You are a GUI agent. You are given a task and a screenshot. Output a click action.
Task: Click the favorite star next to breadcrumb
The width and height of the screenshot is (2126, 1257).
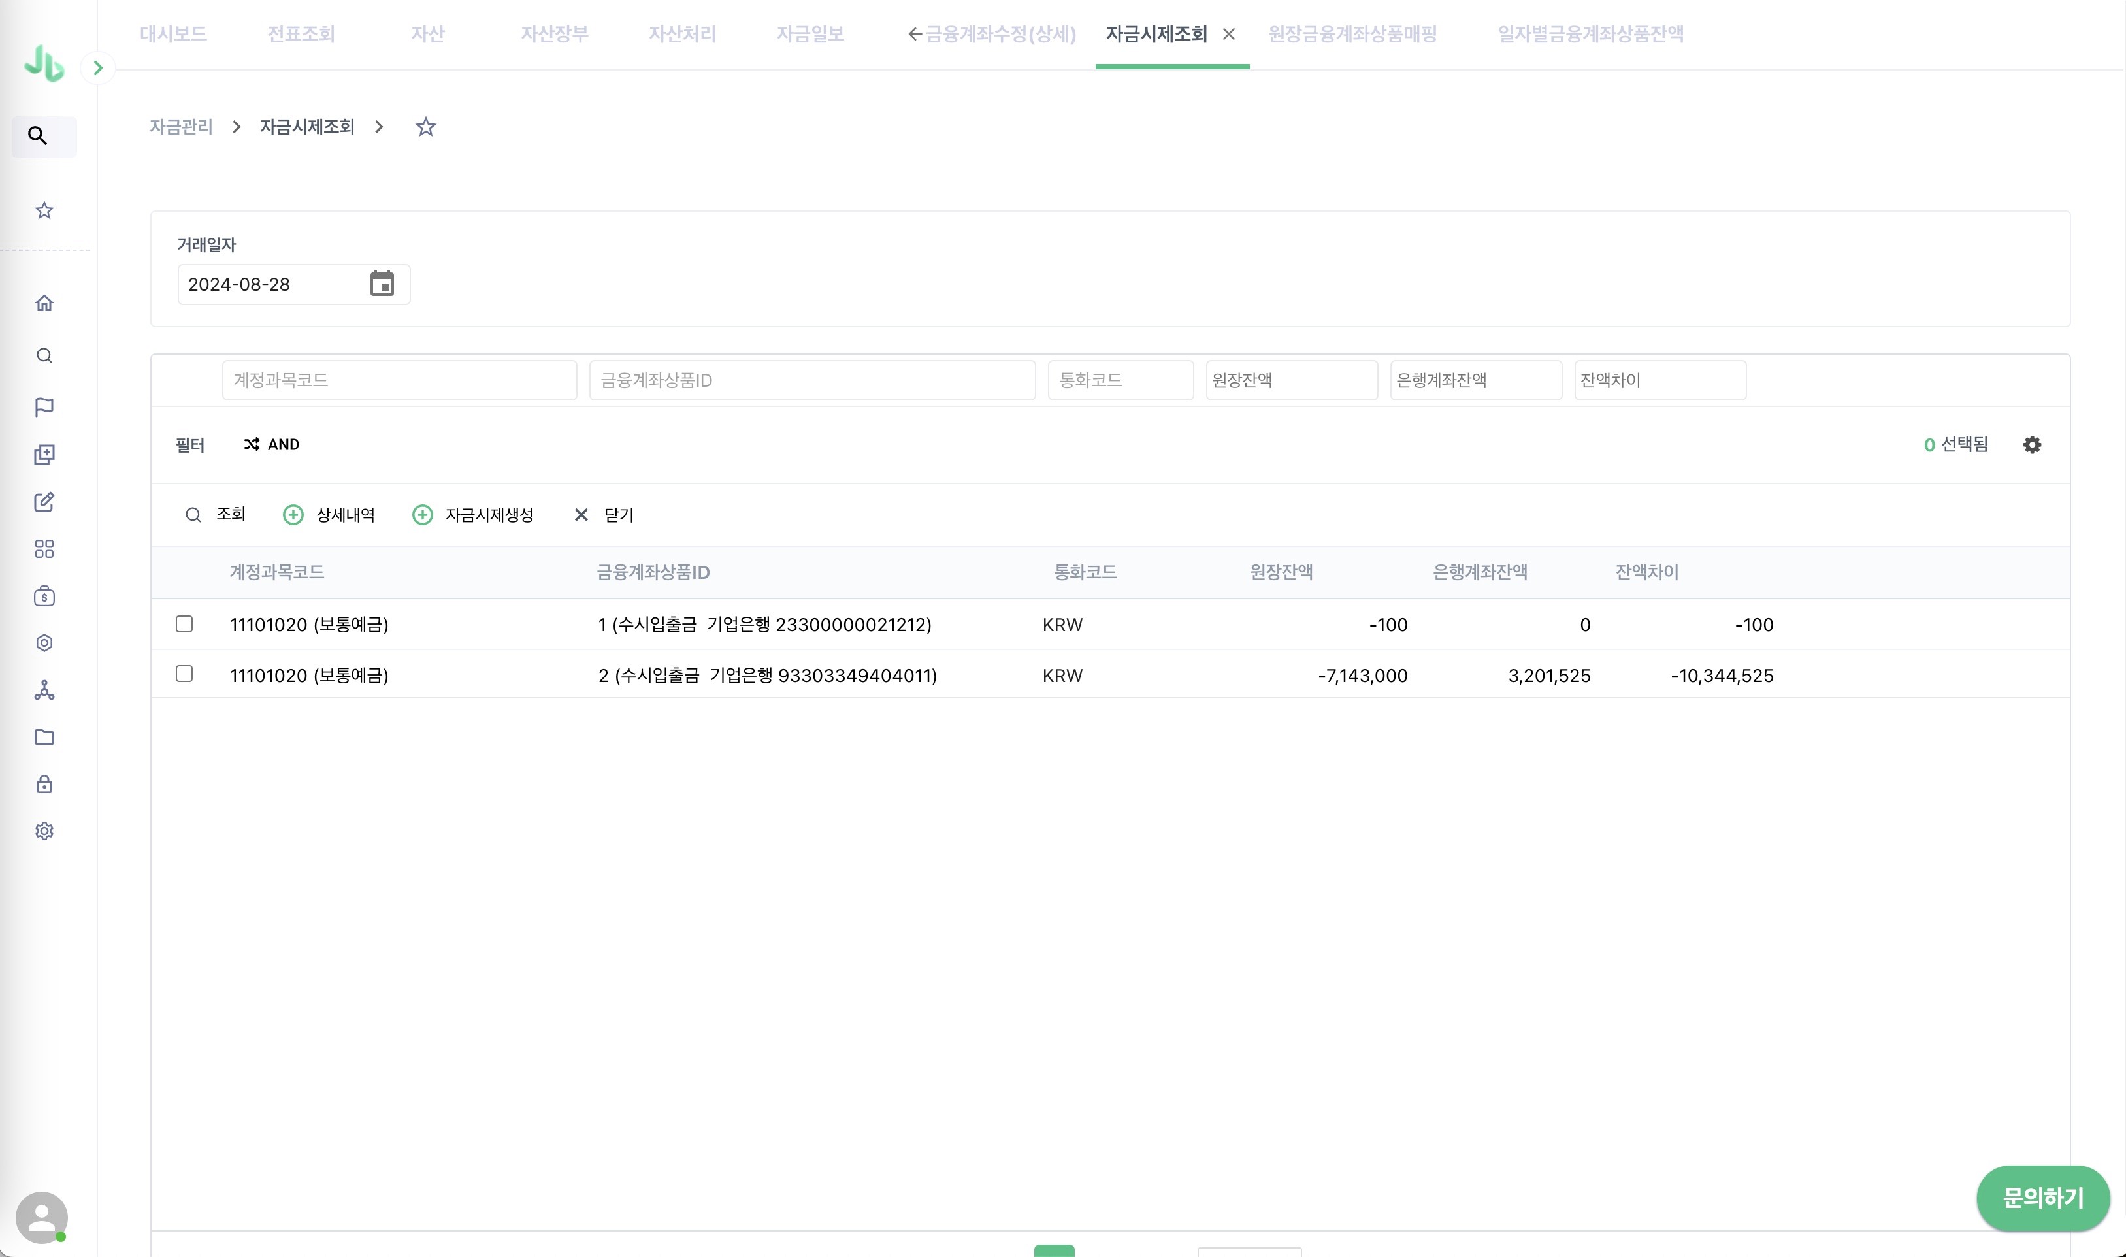click(425, 127)
